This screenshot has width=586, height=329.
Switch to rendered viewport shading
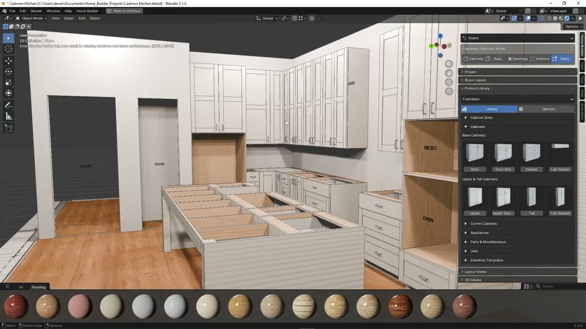tap(567, 18)
